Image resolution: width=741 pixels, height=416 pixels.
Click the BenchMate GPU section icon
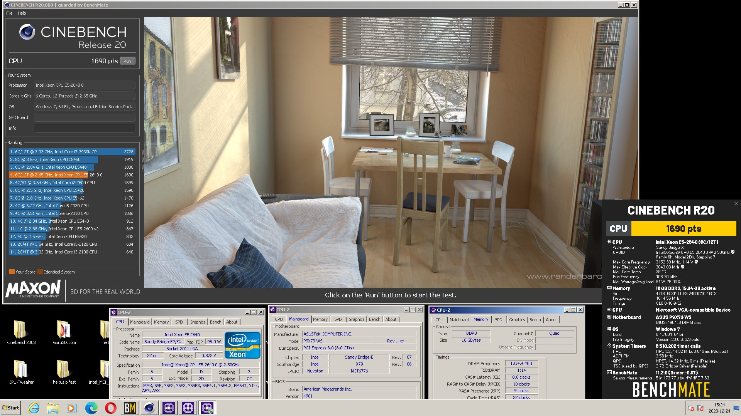[609, 310]
